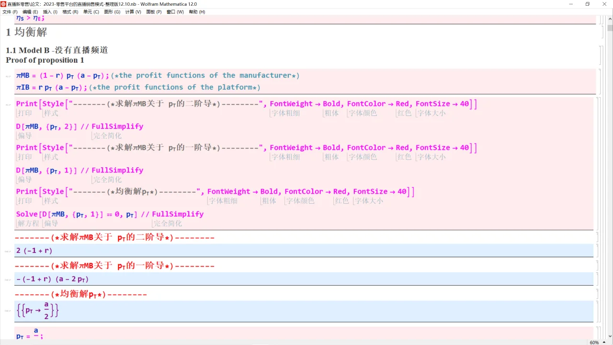Click the Print input line containing '均衡解pT'
Image resolution: width=613 pixels, height=345 pixels.
[x=216, y=192]
